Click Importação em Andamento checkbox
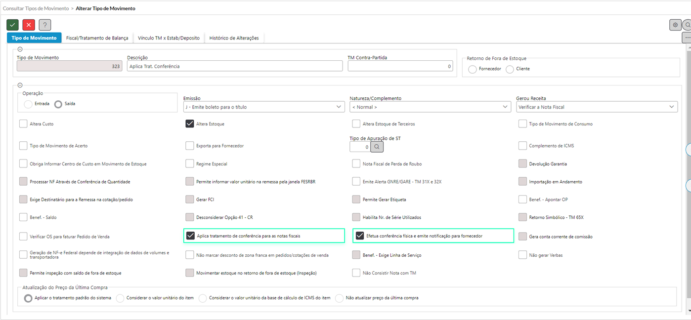This screenshot has height=320, width=691. pyautogui.click(x=523, y=182)
